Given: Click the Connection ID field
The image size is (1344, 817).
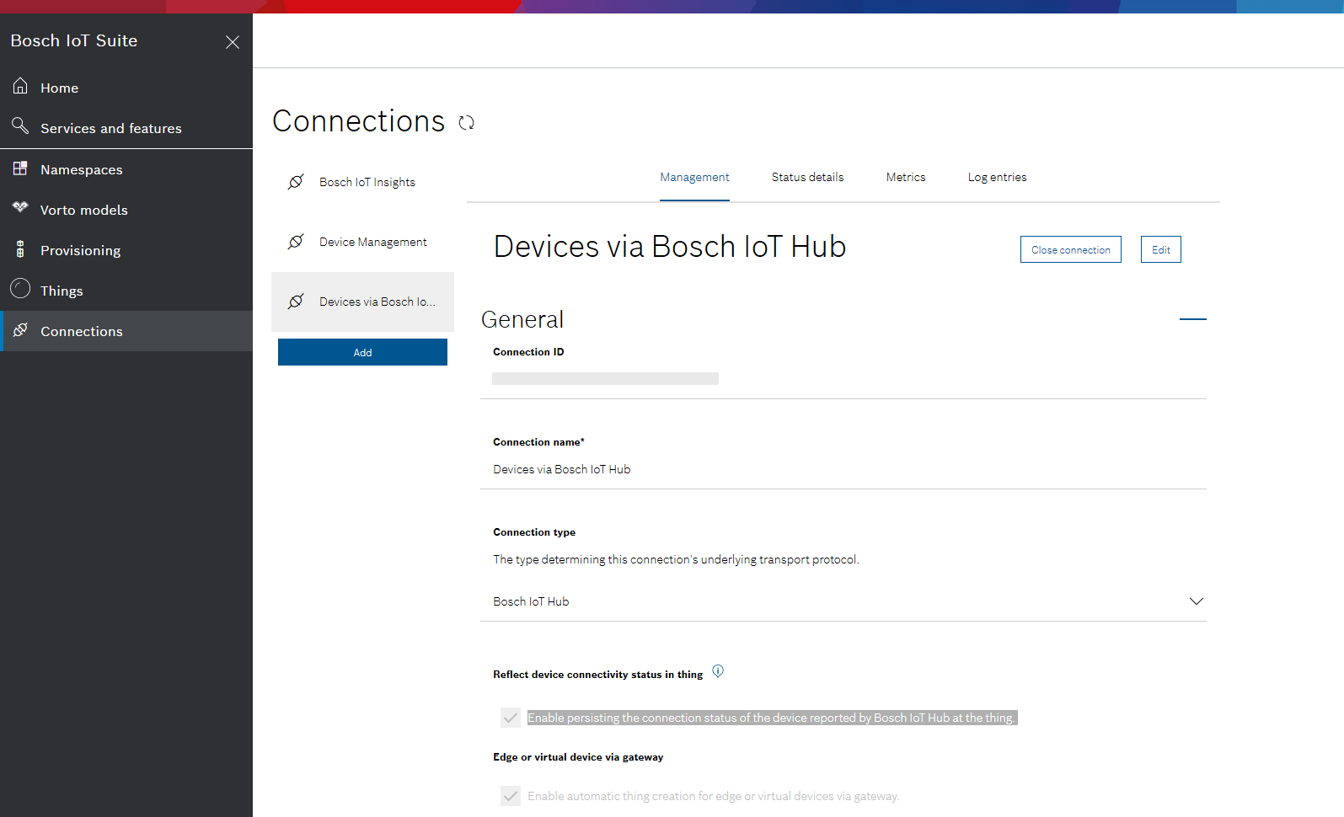Looking at the screenshot, I should click(605, 378).
